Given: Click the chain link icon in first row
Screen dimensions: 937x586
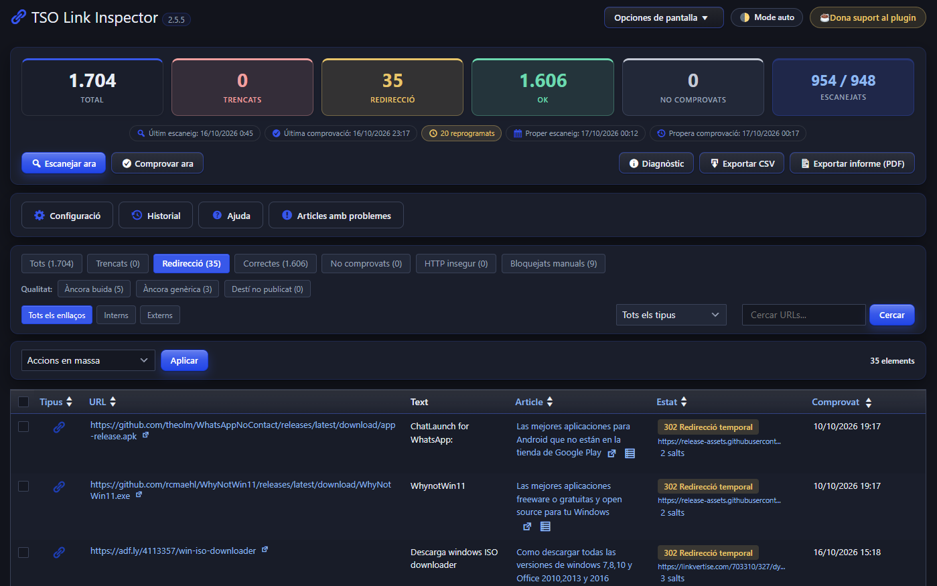Looking at the screenshot, I should coord(59,427).
